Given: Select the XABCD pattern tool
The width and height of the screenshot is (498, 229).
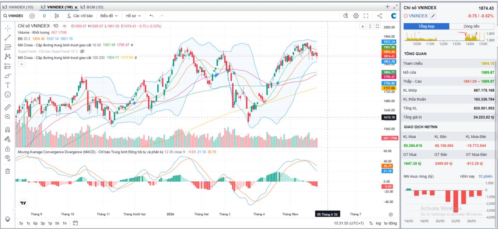Looking at the screenshot, I should pyautogui.click(x=7, y=56).
